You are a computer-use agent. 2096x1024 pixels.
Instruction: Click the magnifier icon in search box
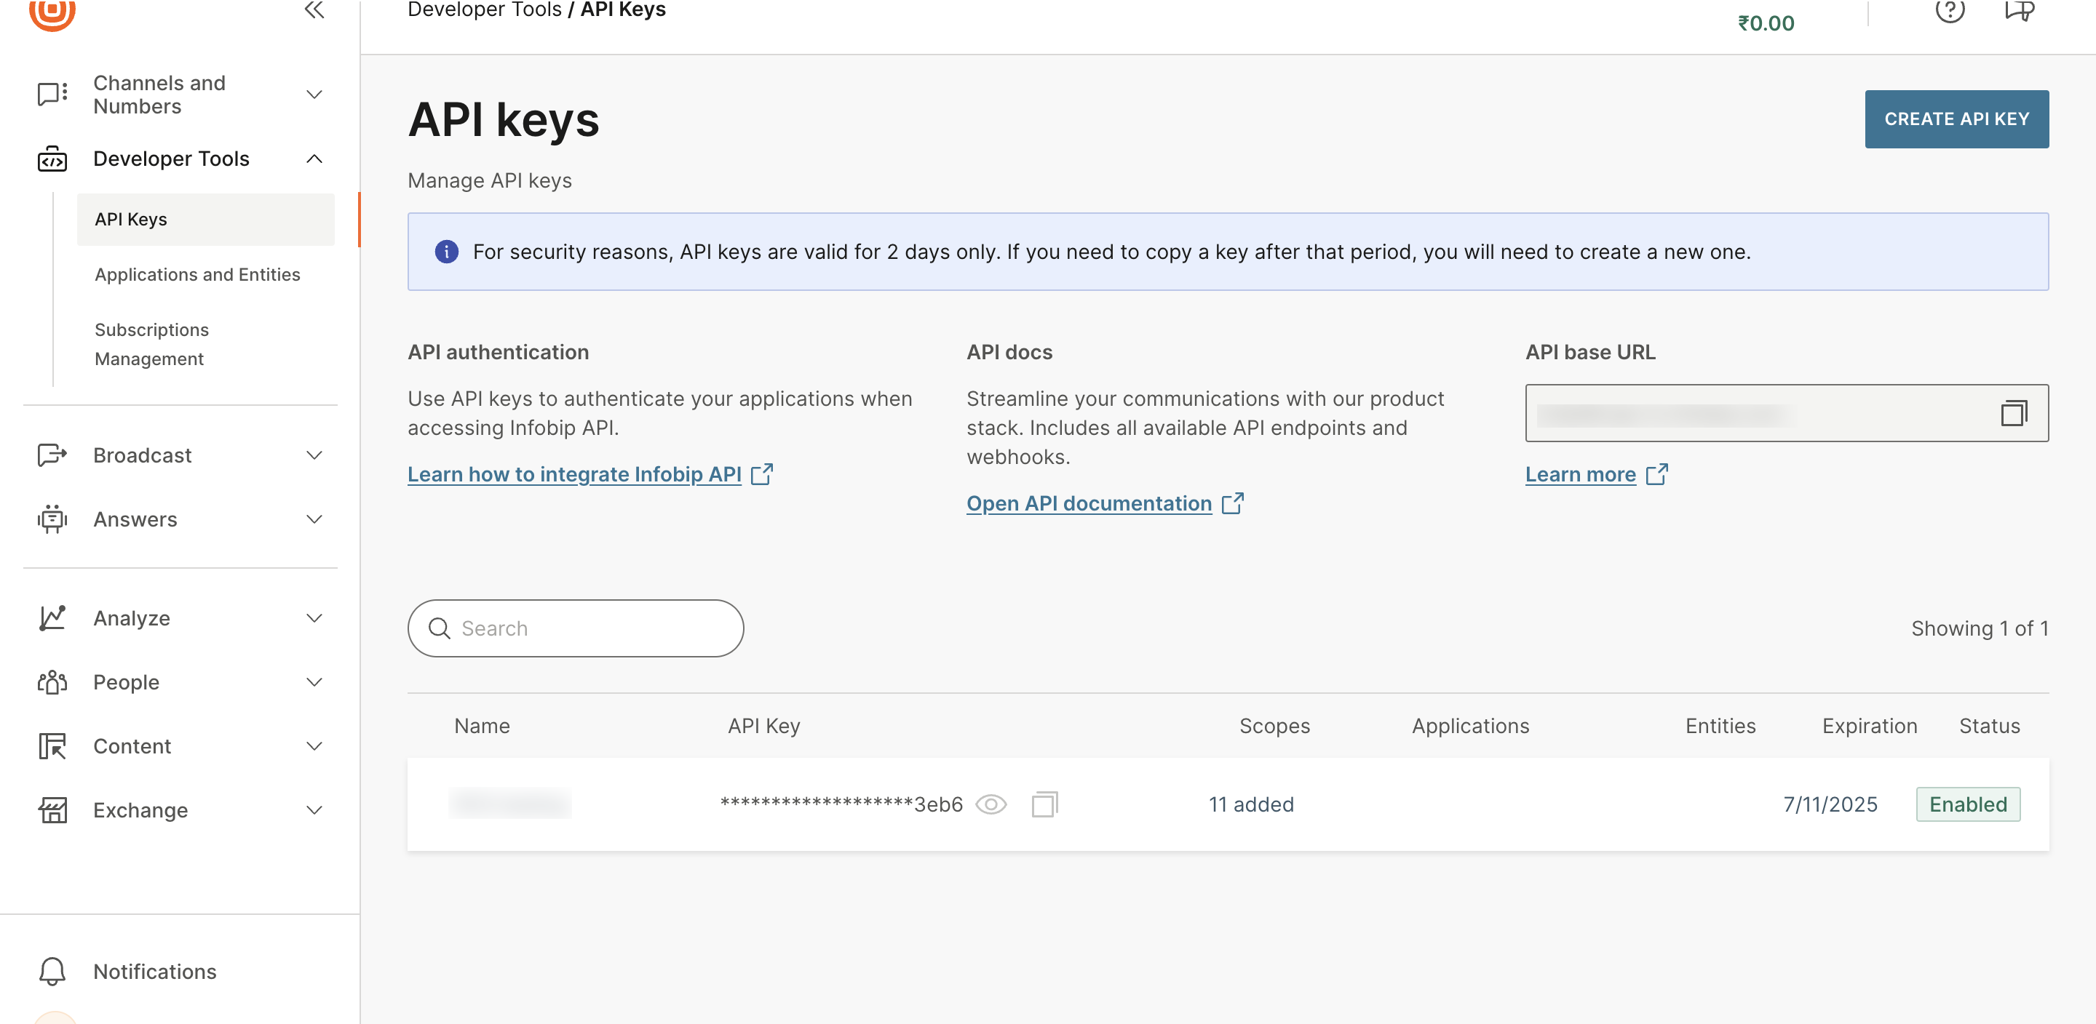tap(440, 628)
